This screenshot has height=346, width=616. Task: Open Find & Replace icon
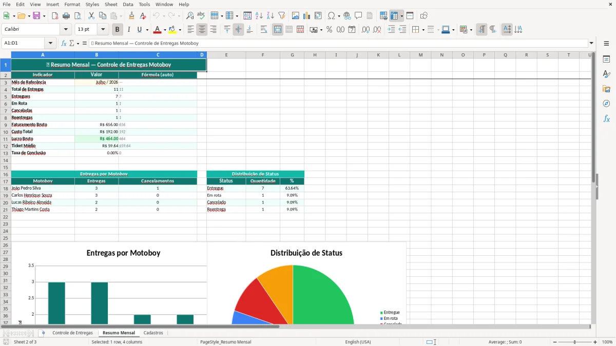[190, 16]
